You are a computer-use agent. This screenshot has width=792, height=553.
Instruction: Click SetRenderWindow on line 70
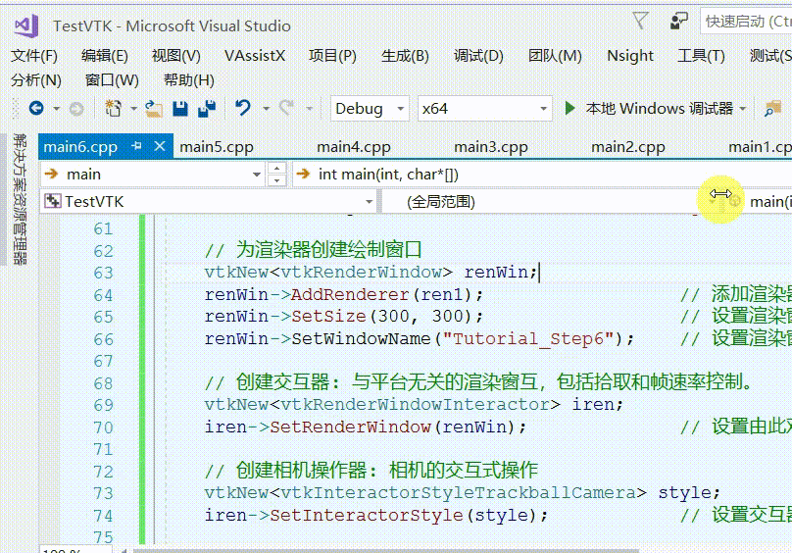(x=350, y=427)
